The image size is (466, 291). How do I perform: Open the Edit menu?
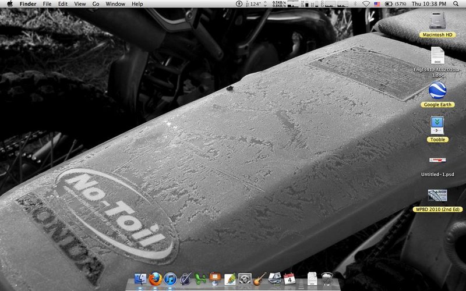(63, 4)
